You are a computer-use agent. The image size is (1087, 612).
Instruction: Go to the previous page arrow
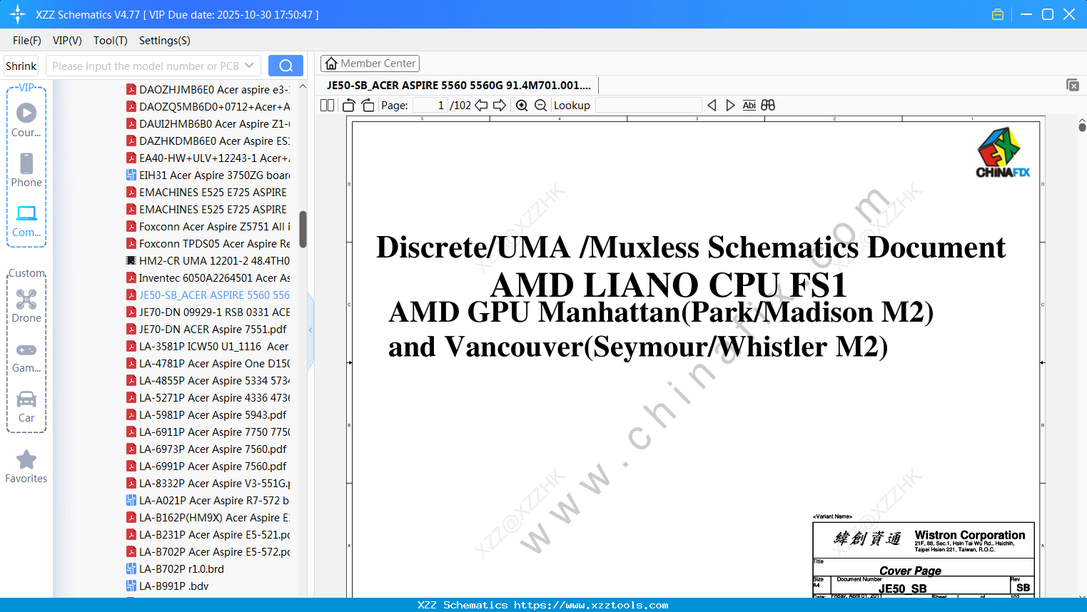481,106
